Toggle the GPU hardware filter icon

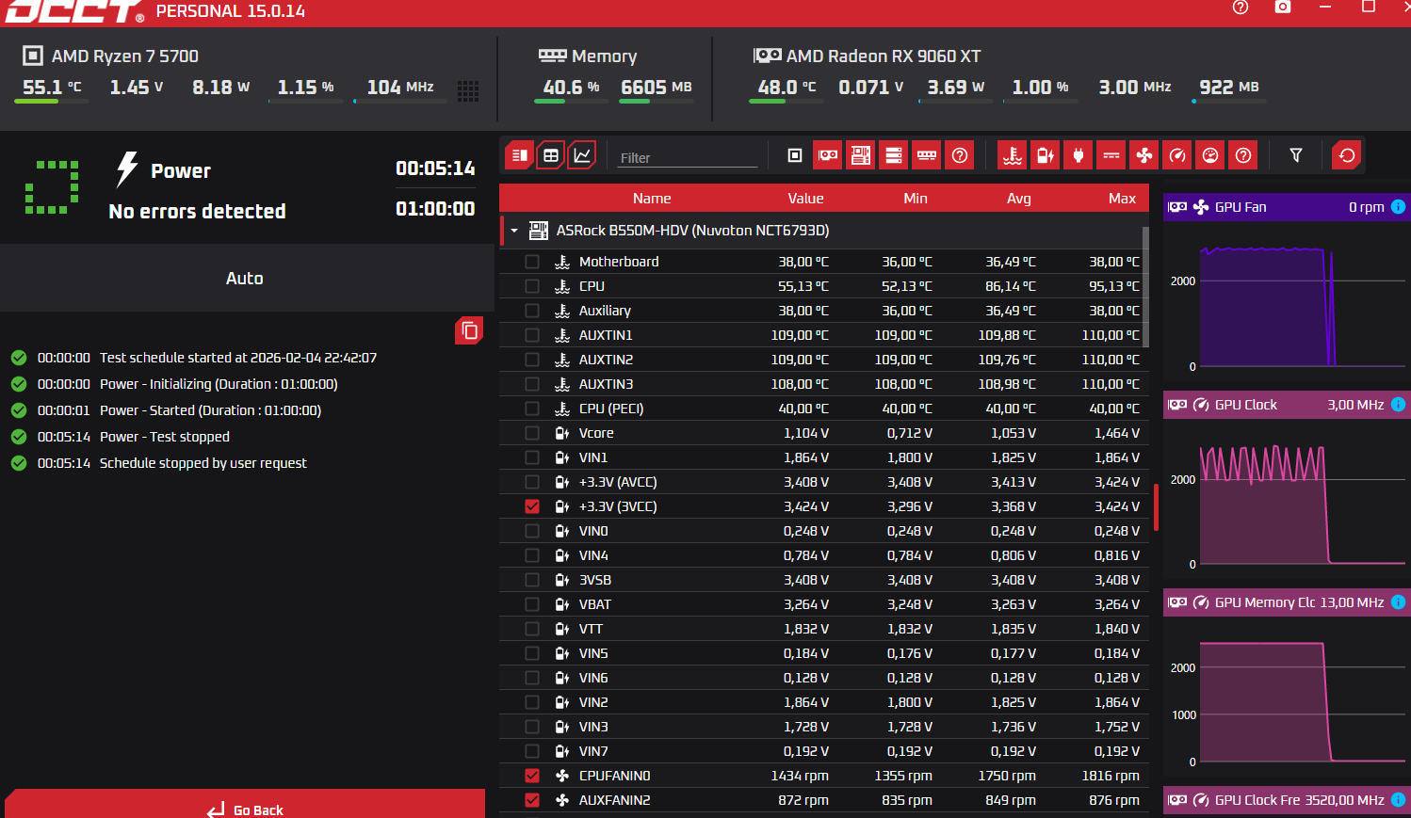828,155
